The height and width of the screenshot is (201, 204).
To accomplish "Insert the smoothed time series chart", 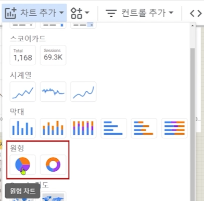I will pyautogui.click(x=83, y=91).
